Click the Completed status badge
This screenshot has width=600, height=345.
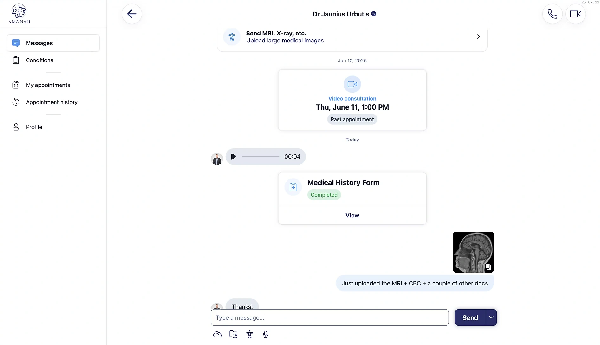324,195
